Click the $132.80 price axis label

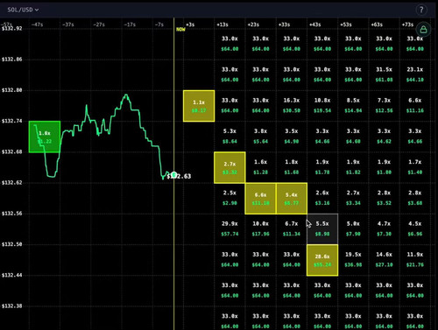[x=12, y=90]
